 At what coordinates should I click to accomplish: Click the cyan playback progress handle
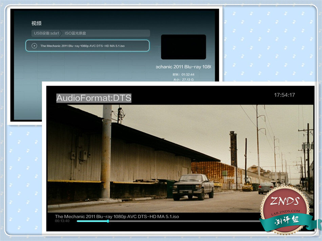click(x=108, y=221)
